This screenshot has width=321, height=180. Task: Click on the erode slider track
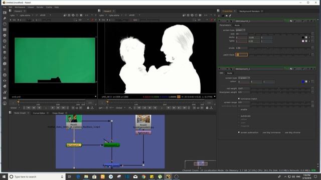pos(279,48)
